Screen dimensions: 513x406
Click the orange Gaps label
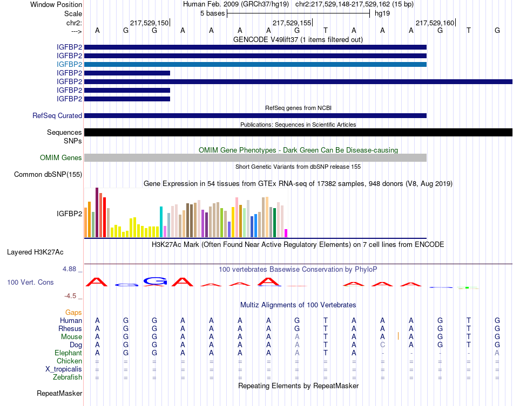(73, 313)
